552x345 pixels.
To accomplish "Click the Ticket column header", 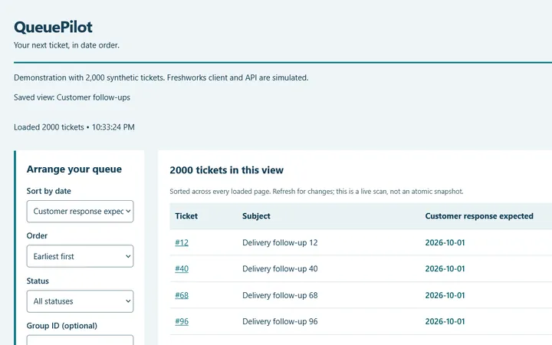I will click(x=186, y=216).
